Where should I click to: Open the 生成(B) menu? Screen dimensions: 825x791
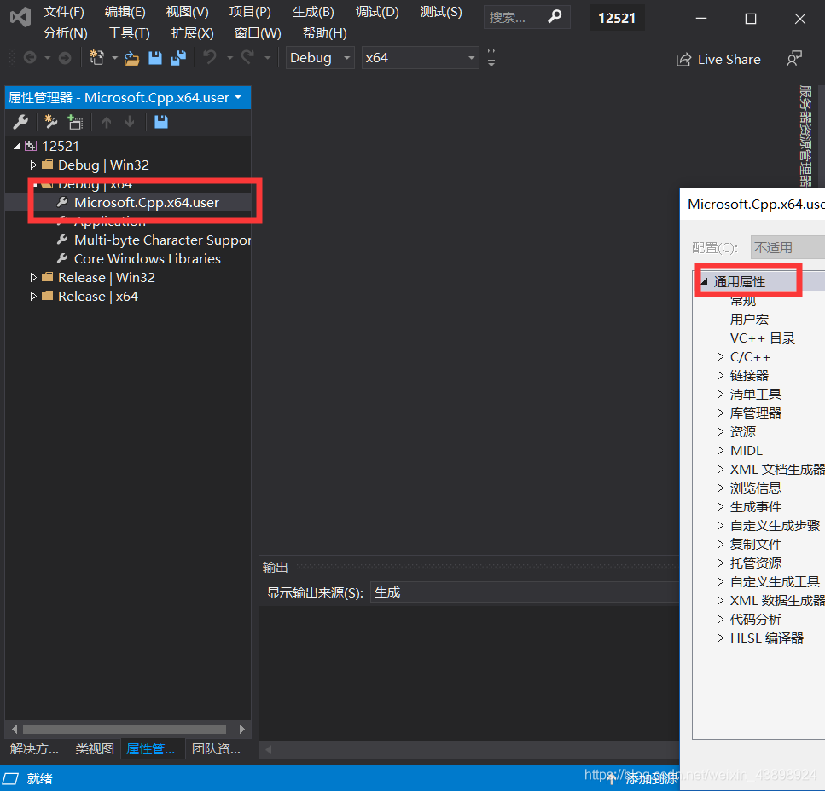coord(313,12)
